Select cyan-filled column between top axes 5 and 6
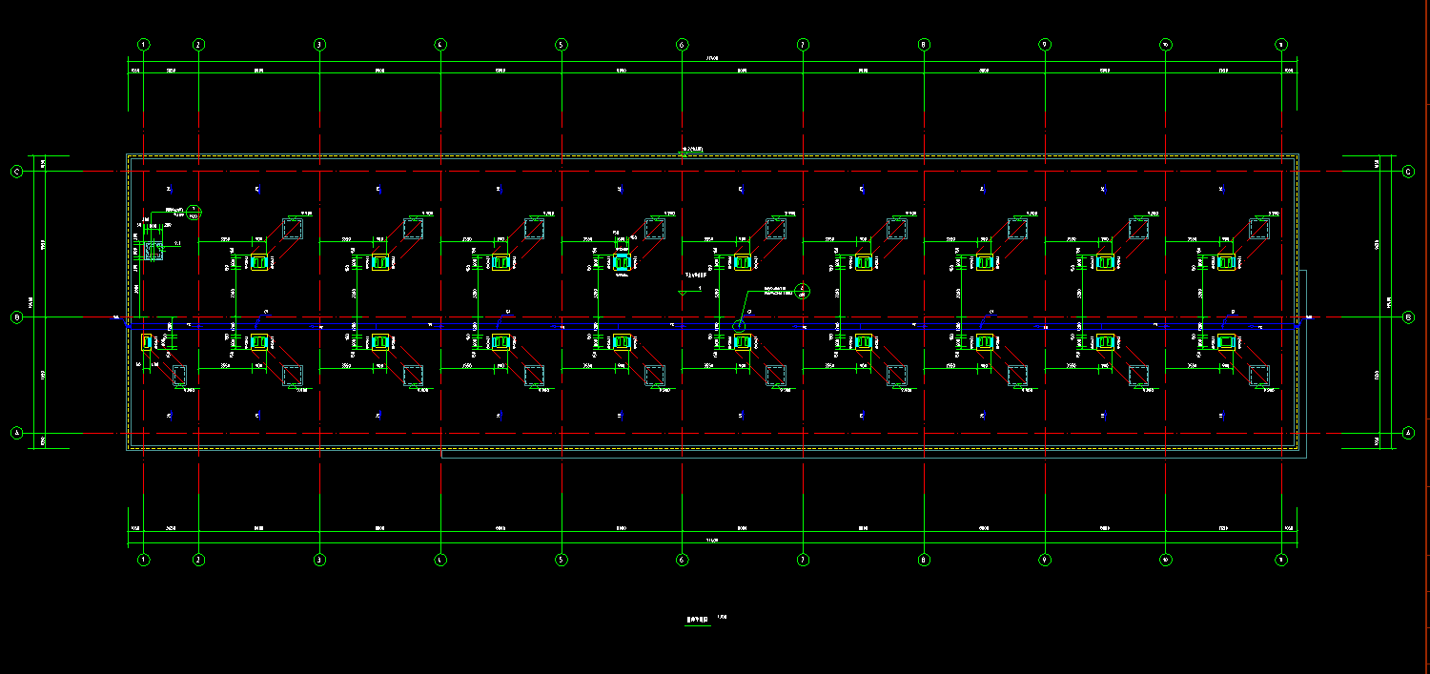Screen dimensions: 1430x674 click(622, 262)
